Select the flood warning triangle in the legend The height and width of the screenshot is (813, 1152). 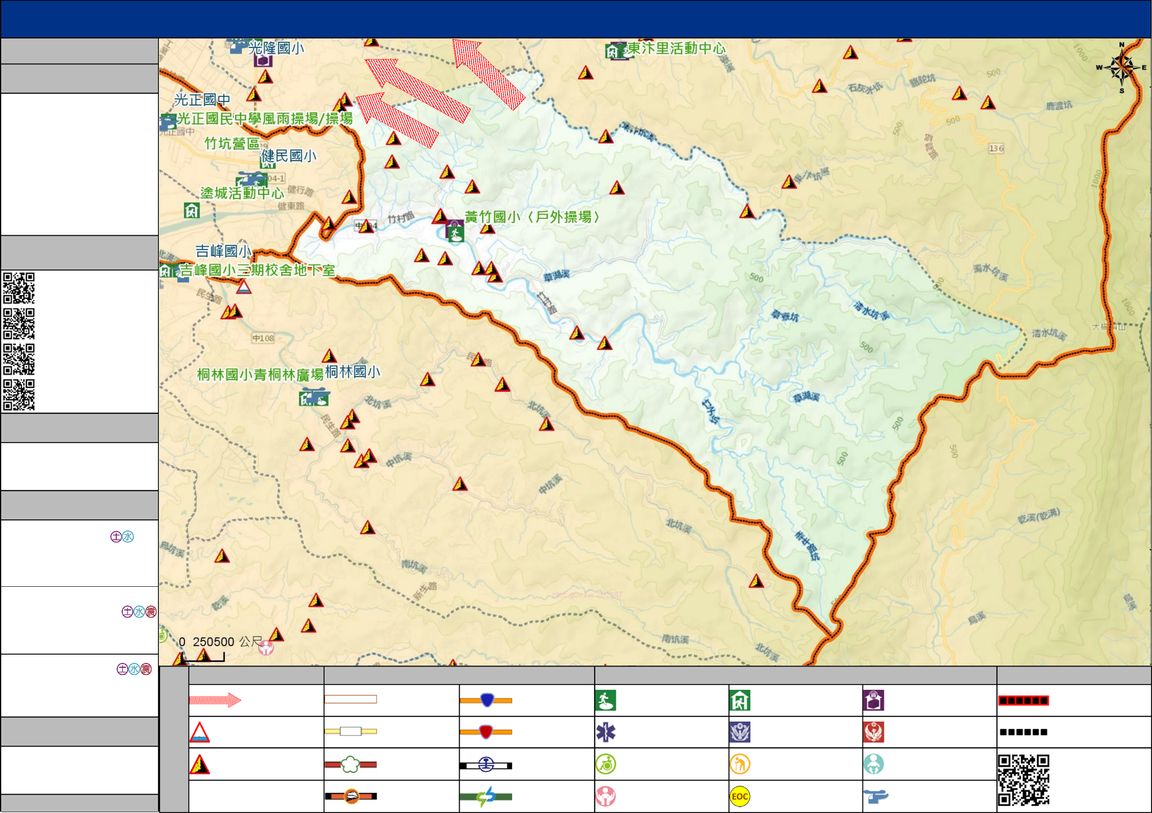(200, 732)
